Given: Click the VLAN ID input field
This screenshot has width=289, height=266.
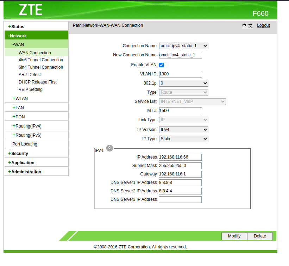Looking at the screenshot, I should [x=180, y=74].
